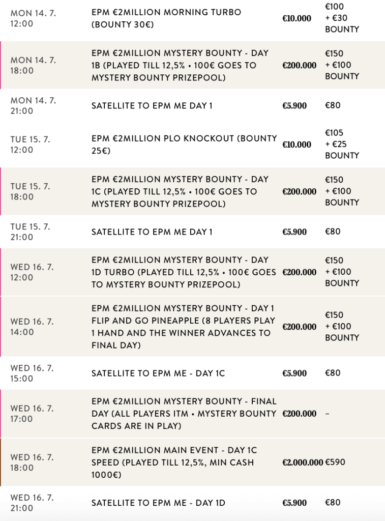Click the €105 + €25 bounty buy-in
The height and width of the screenshot is (521, 385).
pos(342,144)
